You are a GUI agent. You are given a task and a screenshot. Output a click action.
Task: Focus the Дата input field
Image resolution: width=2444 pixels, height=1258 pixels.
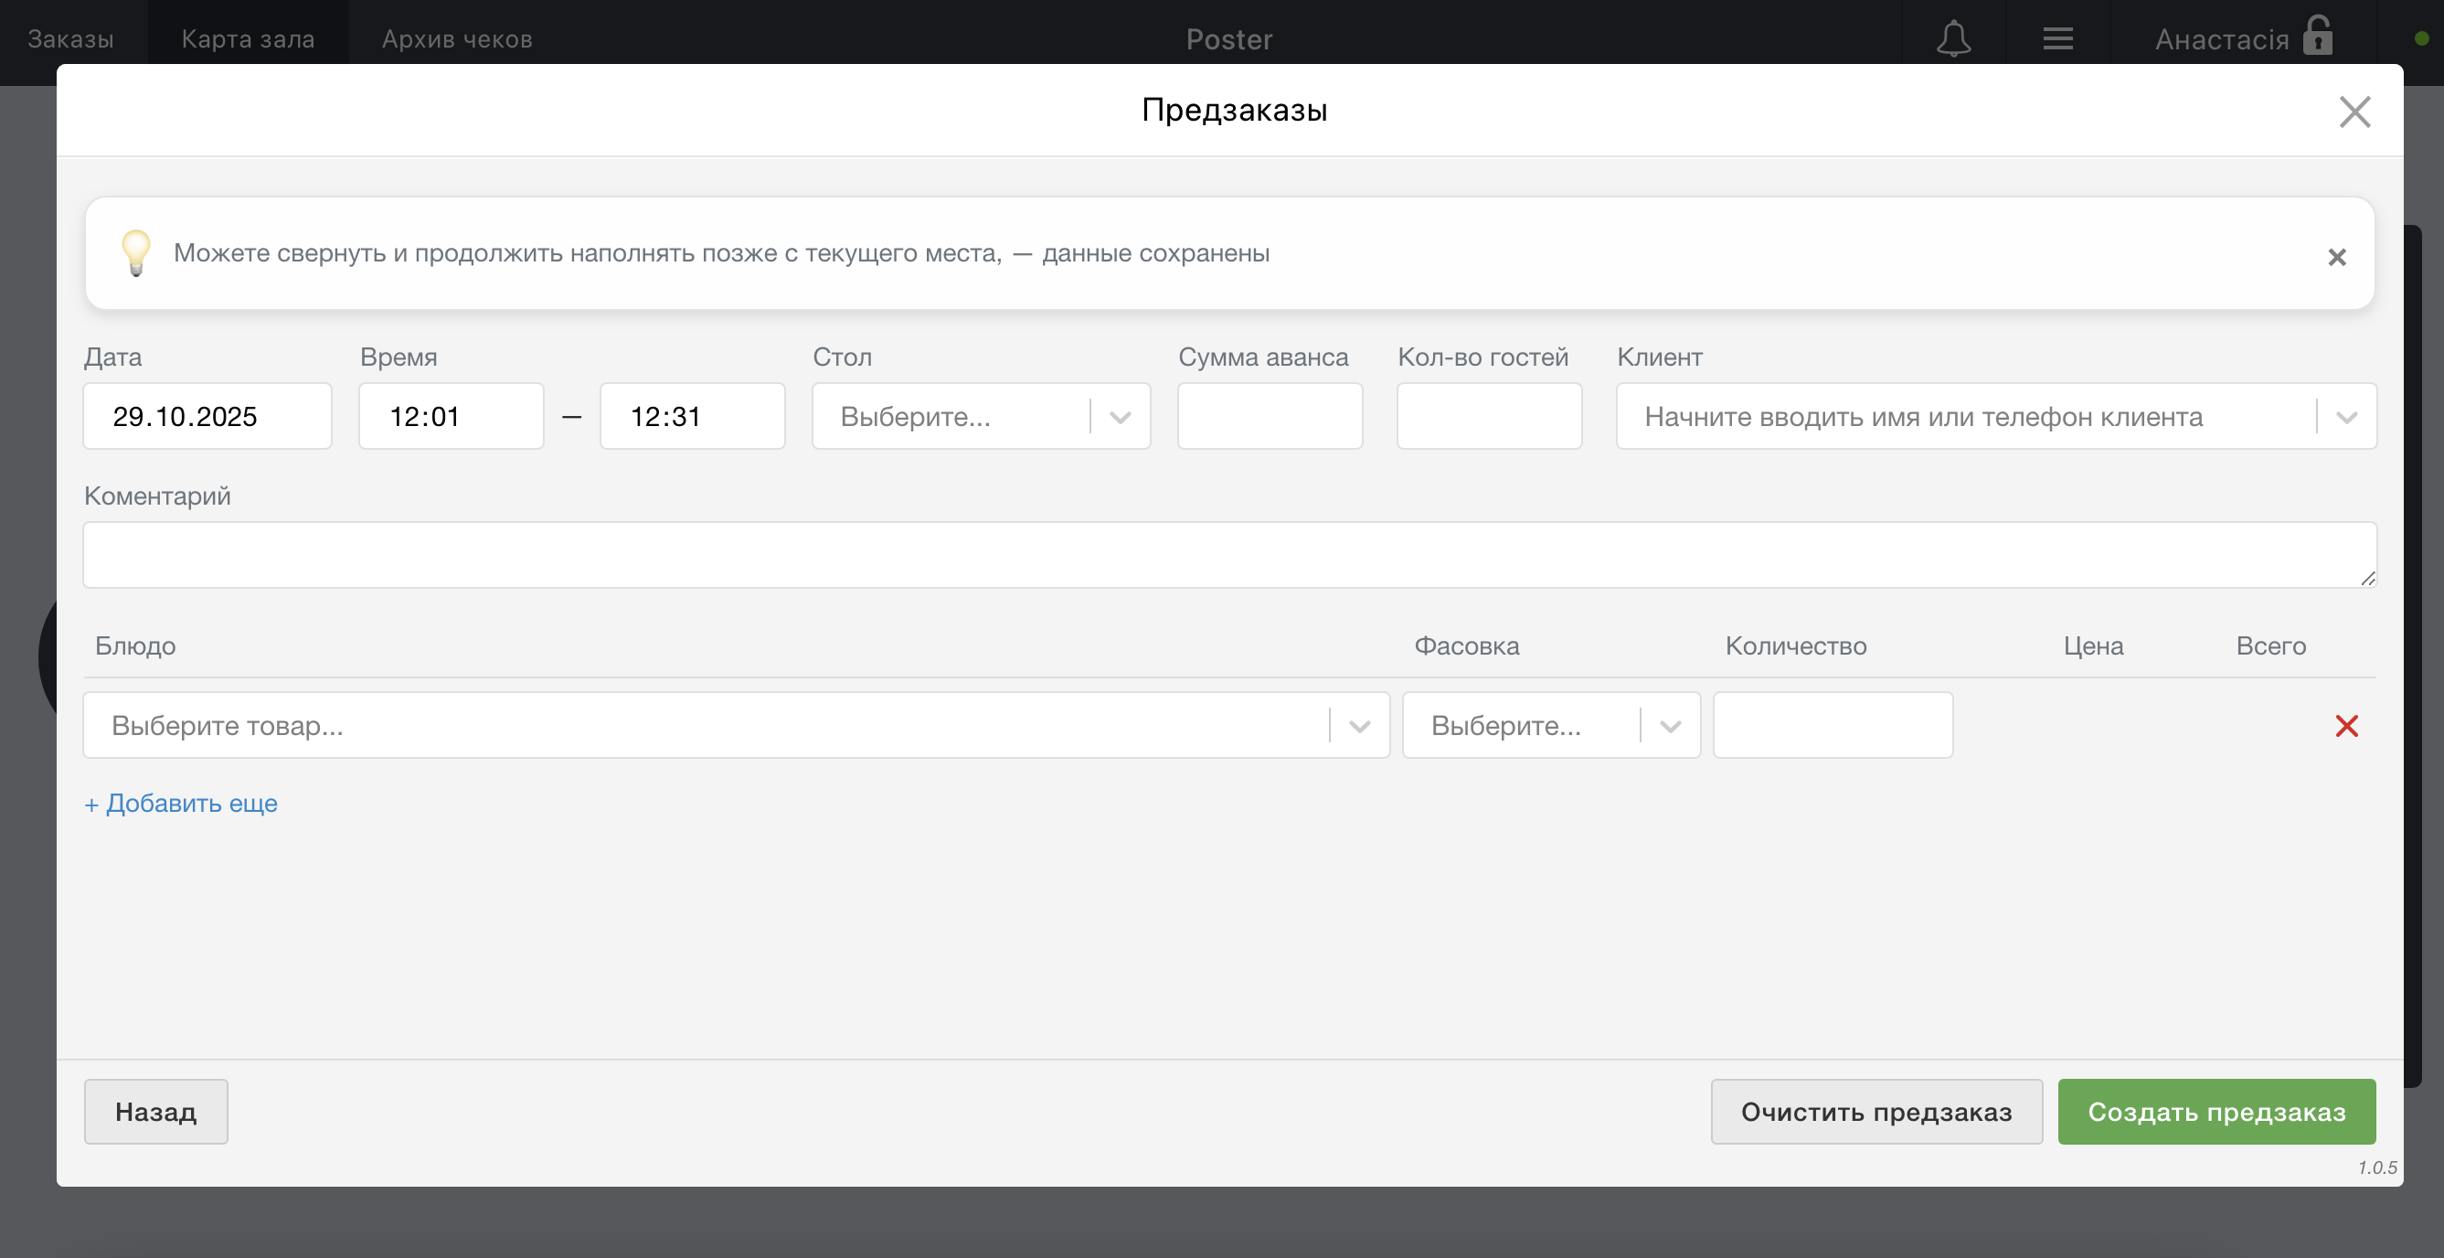(x=207, y=417)
